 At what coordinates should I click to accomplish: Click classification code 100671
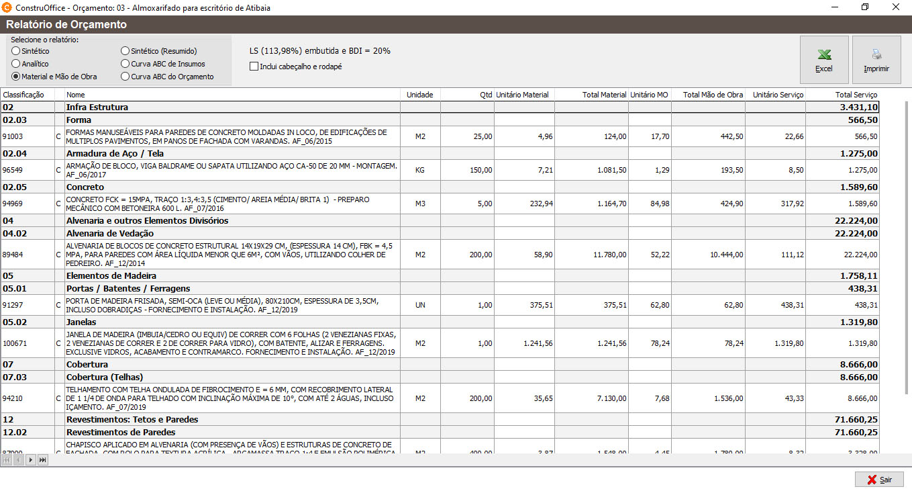(x=15, y=343)
